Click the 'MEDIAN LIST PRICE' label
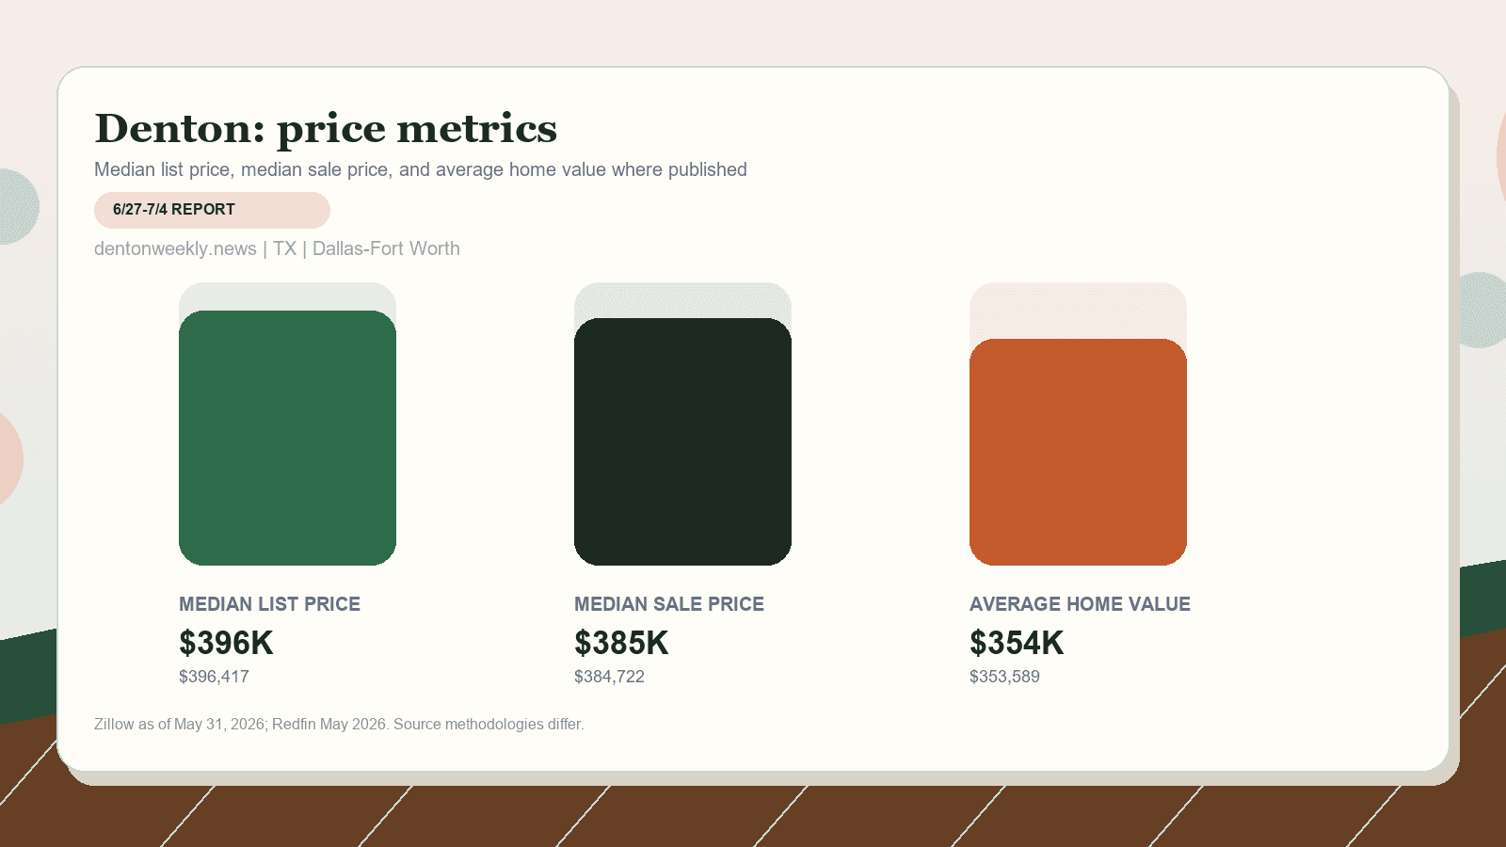The width and height of the screenshot is (1506, 847). point(270,604)
